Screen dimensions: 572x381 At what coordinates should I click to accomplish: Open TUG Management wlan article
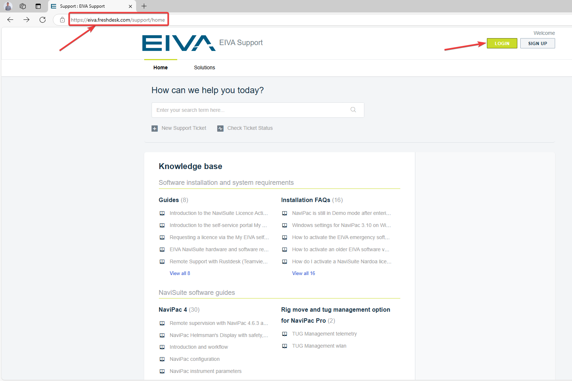pos(319,346)
